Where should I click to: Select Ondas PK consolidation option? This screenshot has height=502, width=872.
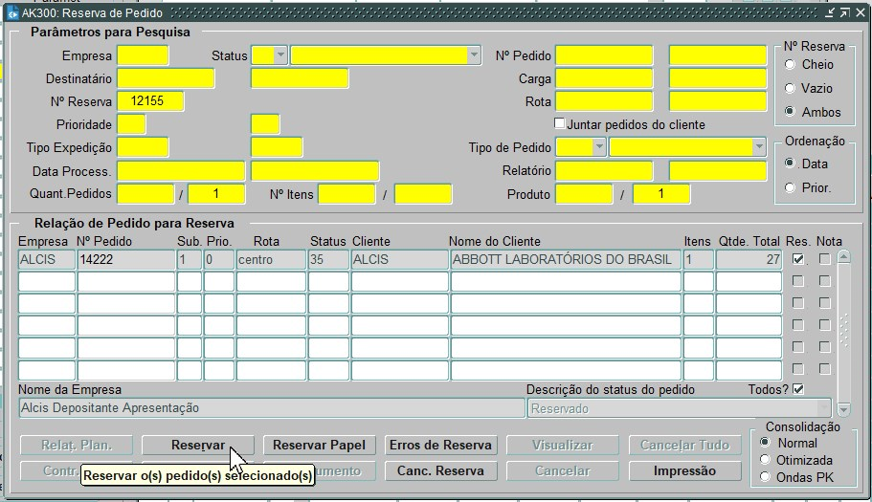point(765,477)
